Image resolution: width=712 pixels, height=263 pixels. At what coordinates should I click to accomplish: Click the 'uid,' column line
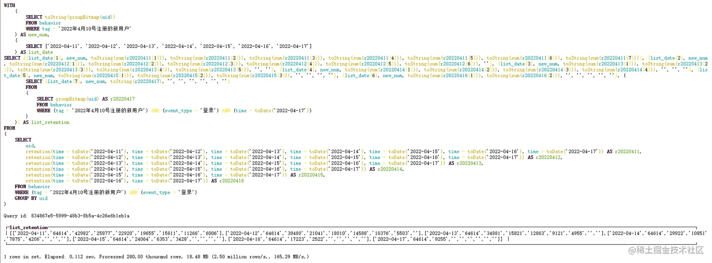[31, 146]
